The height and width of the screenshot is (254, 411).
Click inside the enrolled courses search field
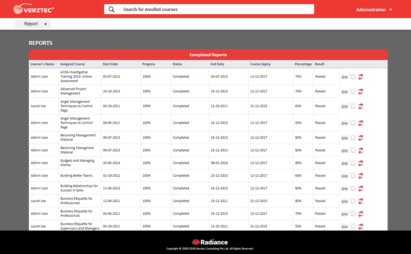tap(217, 9)
